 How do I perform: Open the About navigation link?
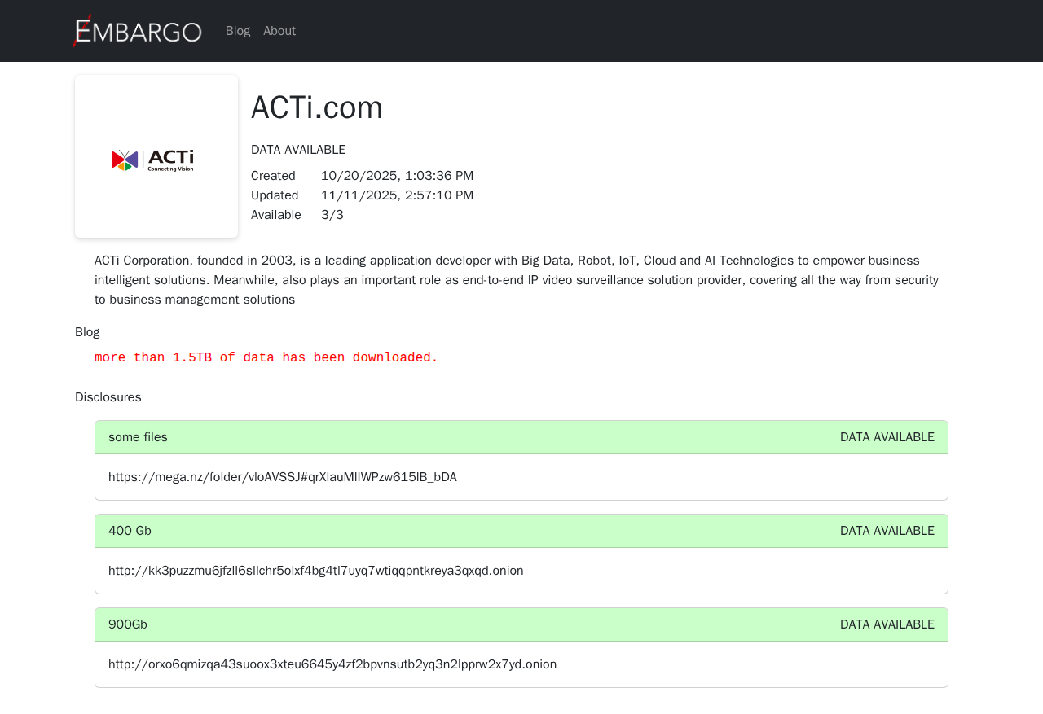pos(279,31)
